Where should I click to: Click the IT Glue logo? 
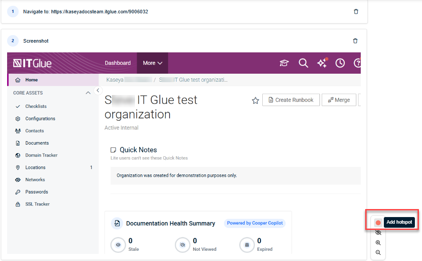click(x=32, y=63)
